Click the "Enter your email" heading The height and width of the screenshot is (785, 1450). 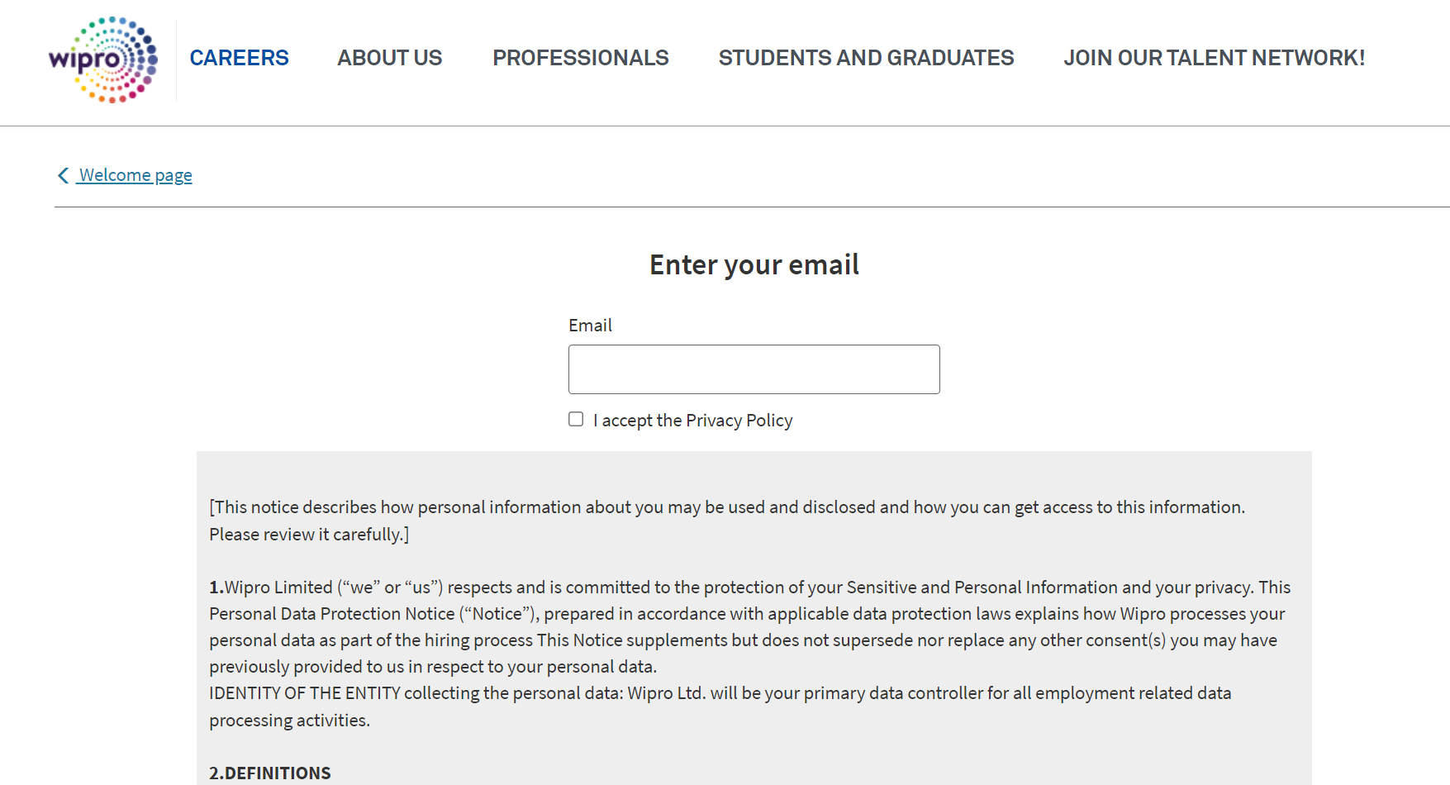(x=754, y=264)
